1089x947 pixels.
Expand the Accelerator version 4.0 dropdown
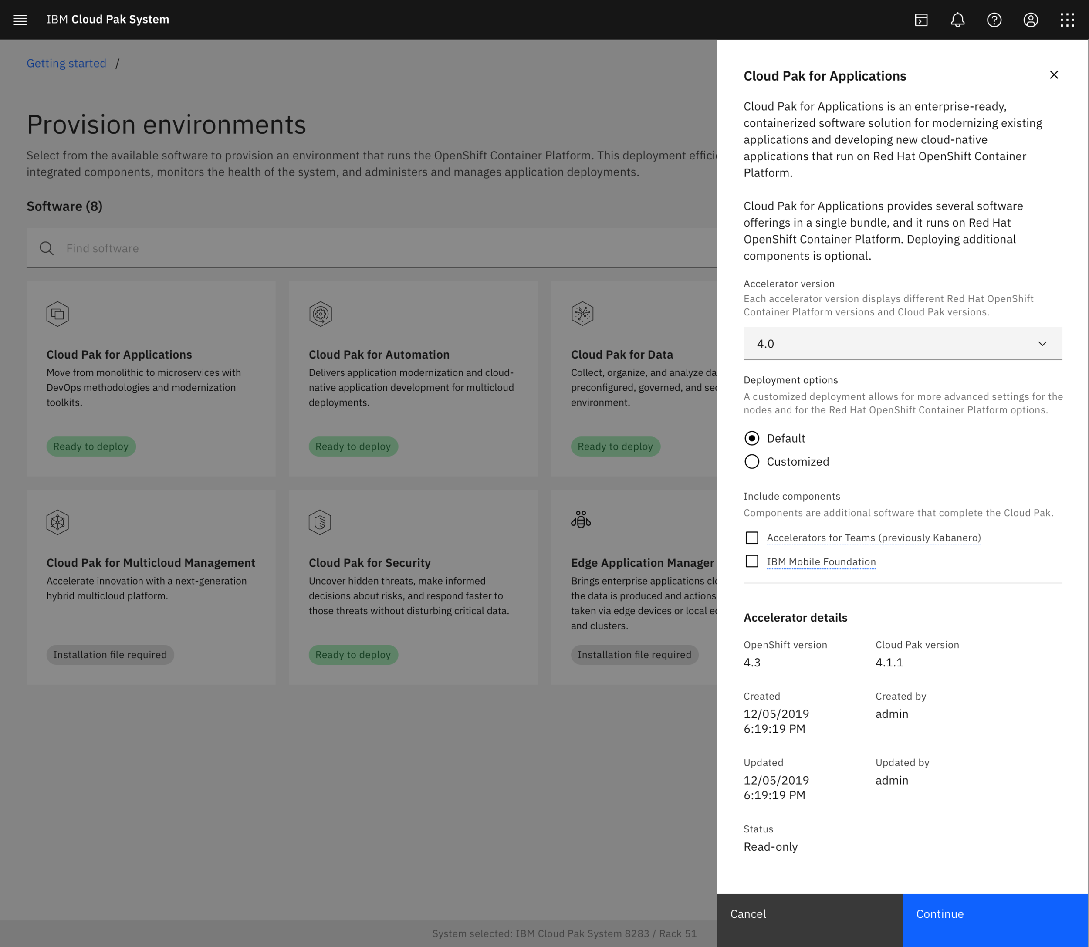pyautogui.click(x=902, y=344)
